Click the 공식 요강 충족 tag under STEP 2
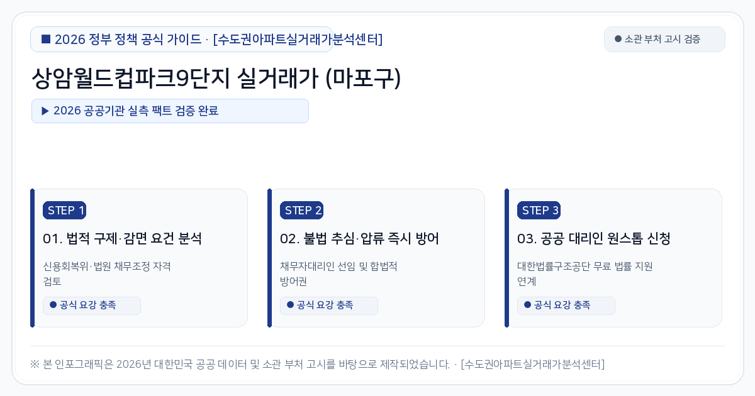This screenshot has height=396, width=755. [x=329, y=305]
